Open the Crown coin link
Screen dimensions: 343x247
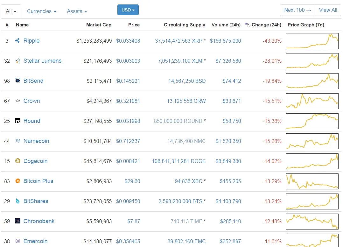pyautogui.click(x=32, y=101)
